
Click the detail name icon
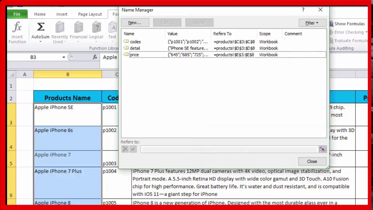(x=126, y=48)
